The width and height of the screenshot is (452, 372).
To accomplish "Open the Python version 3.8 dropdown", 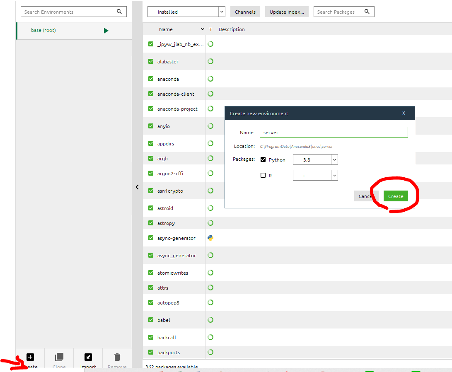I will pyautogui.click(x=315, y=159).
